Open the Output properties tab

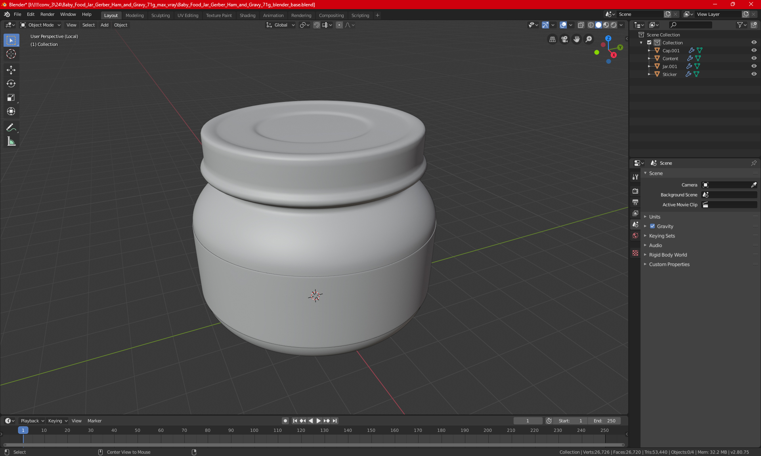click(x=635, y=202)
